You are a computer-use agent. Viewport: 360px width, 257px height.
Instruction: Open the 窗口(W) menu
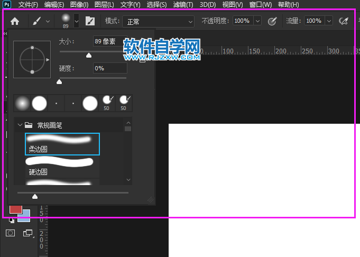[261, 5]
